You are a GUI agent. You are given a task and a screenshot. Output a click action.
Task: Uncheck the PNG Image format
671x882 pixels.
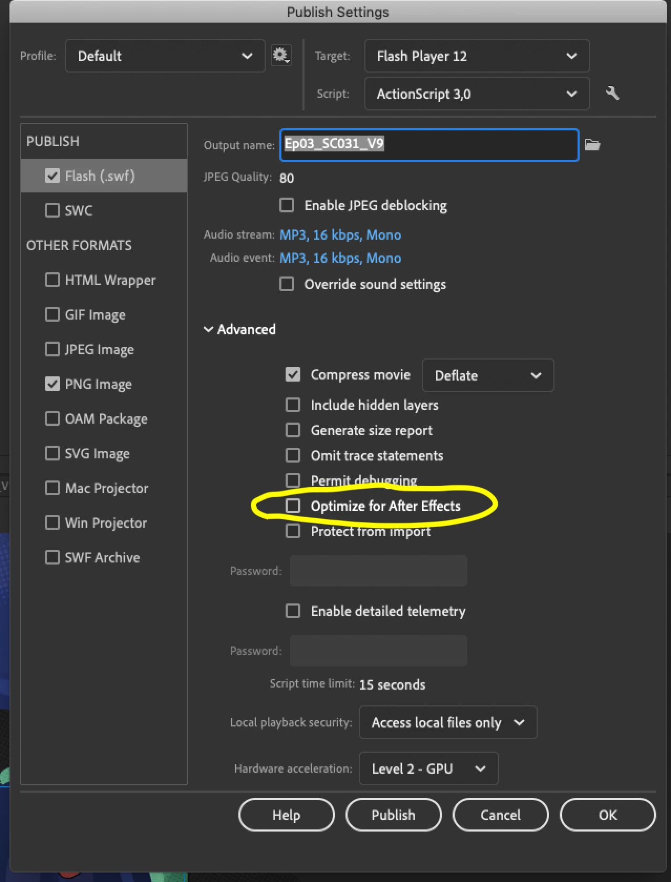point(53,384)
